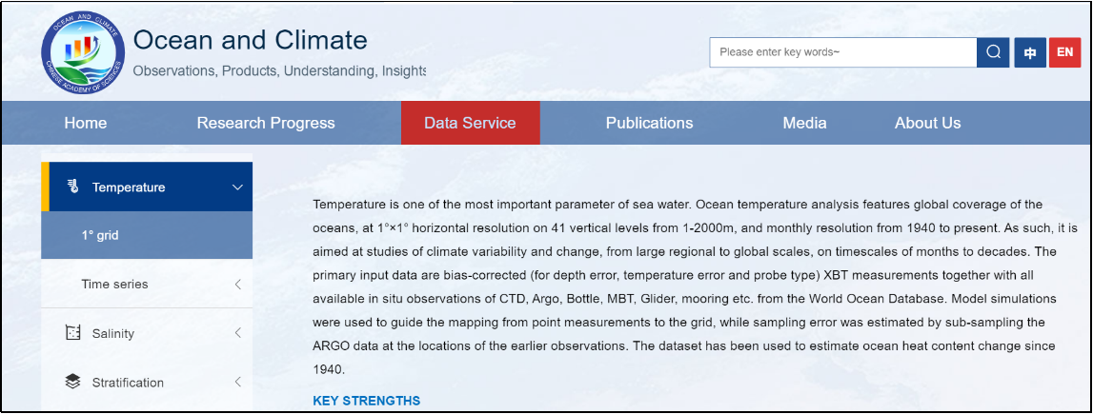Click the key words search field
The image size is (1093, 414).
click(x=843, y=52)
